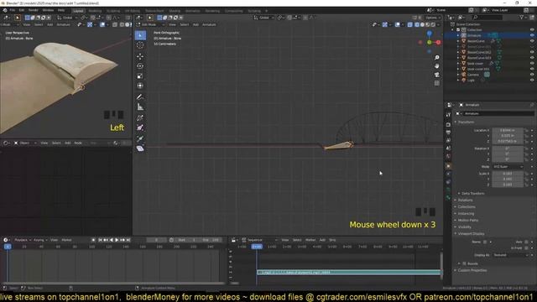Open the File menu
537x302 pixels.
(13, 10)
